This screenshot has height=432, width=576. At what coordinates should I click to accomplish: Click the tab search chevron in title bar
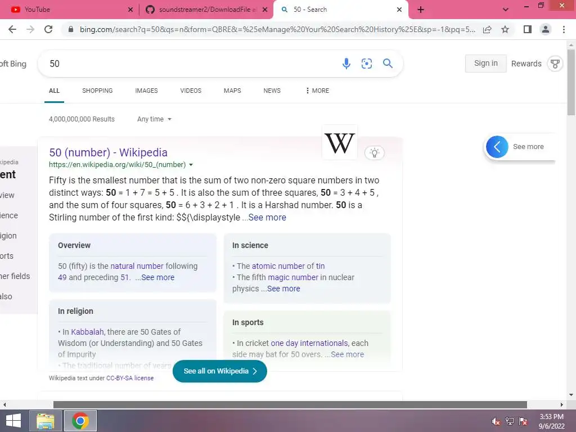(x=506, y=10)
